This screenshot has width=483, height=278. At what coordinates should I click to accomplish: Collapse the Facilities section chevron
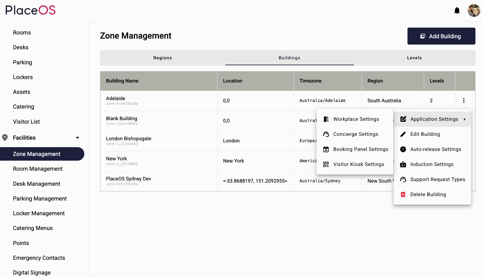point(77,137)
